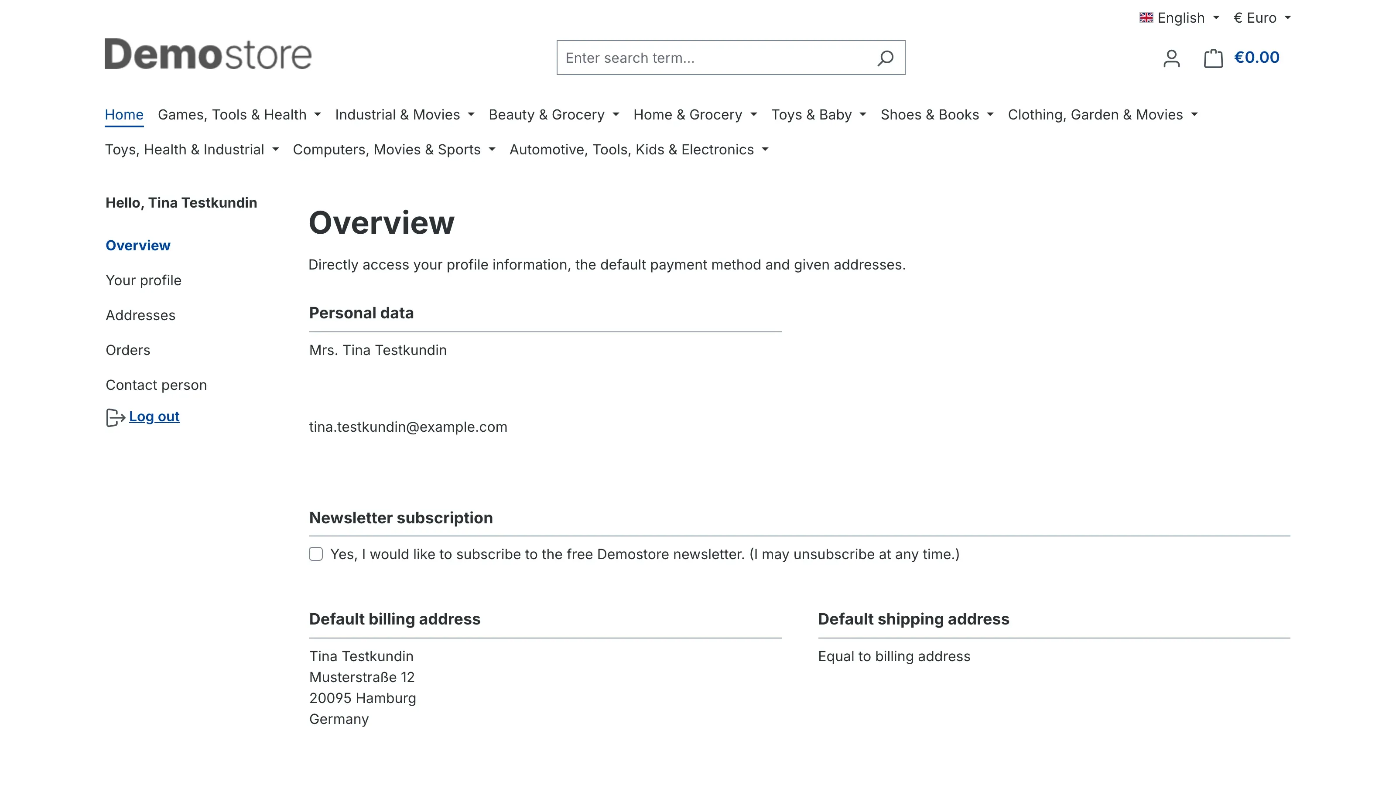Click the search magnifier icon
This screenshot has width=1396, height=785.
coord(885,58)
